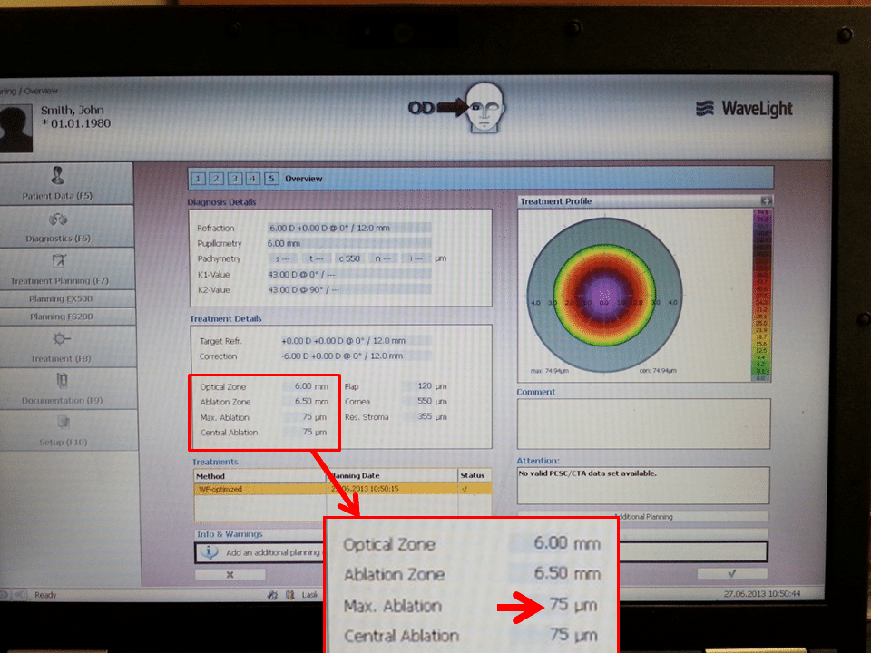Go to wizard step 1

198,179
